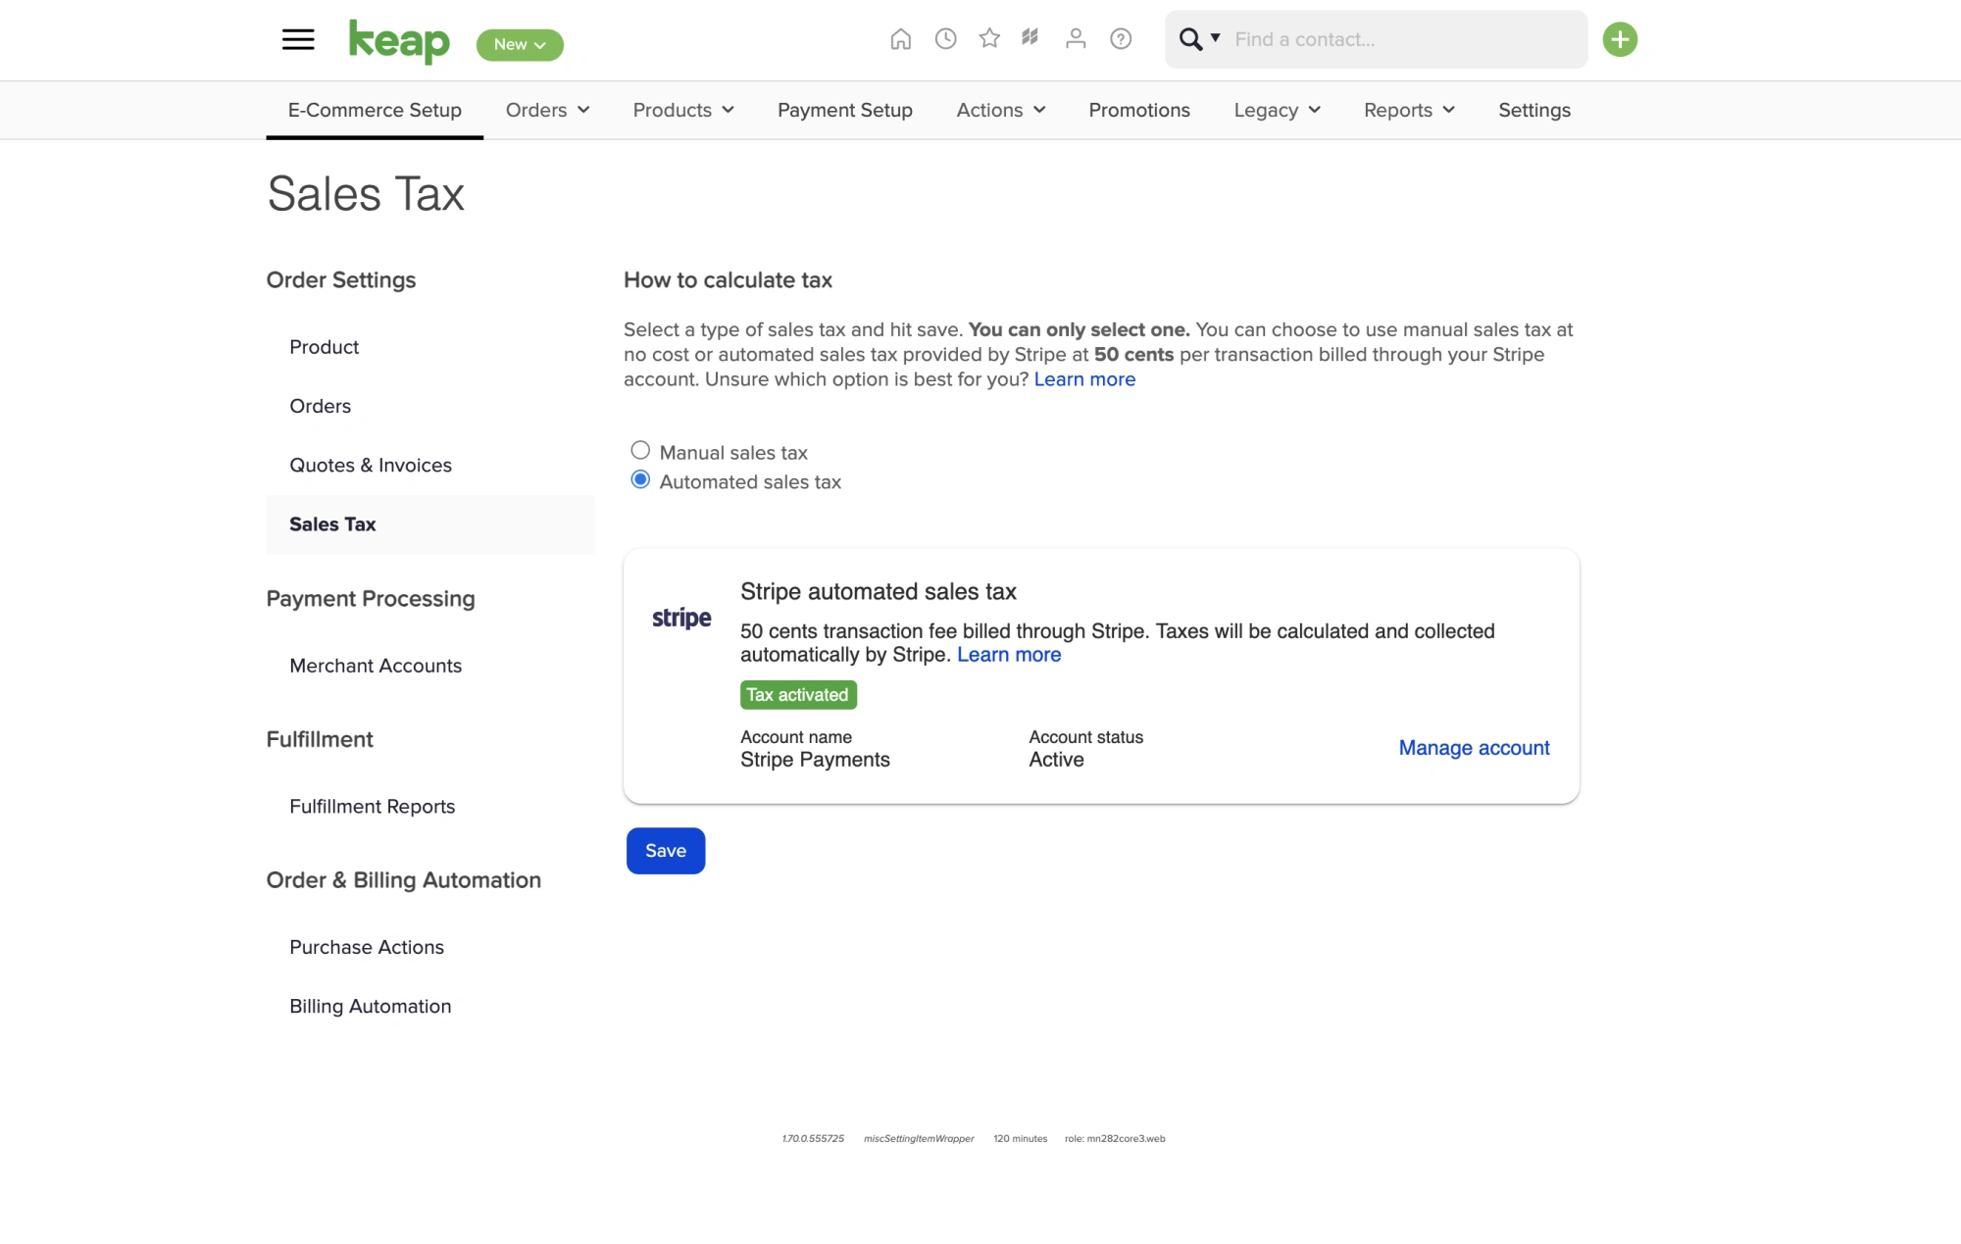
Task: Click the Stripe automated sales tax title
Action: 879,592
